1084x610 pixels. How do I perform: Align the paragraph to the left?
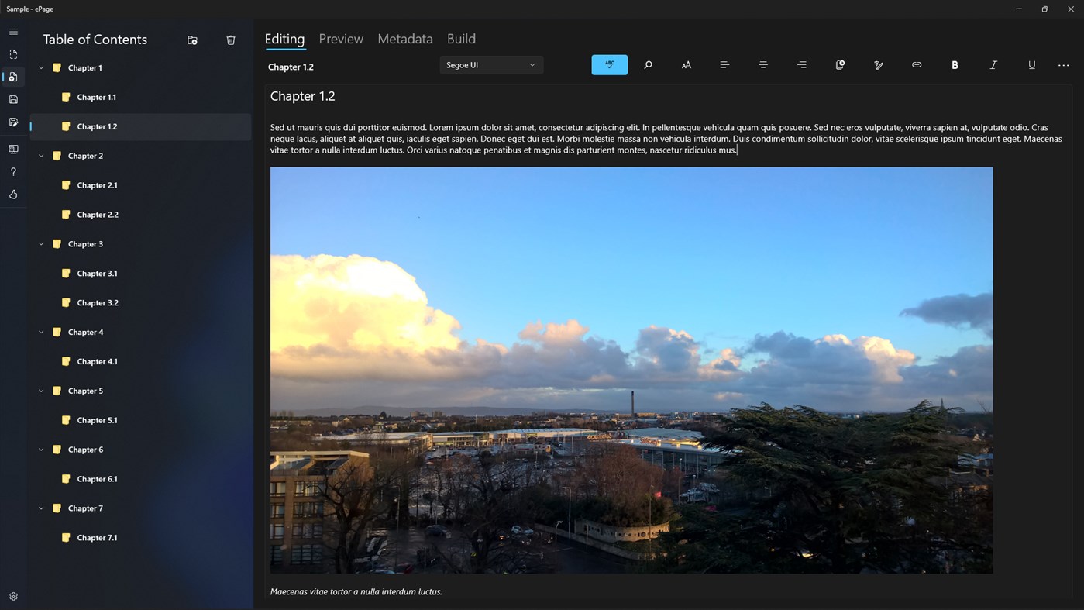724,65
